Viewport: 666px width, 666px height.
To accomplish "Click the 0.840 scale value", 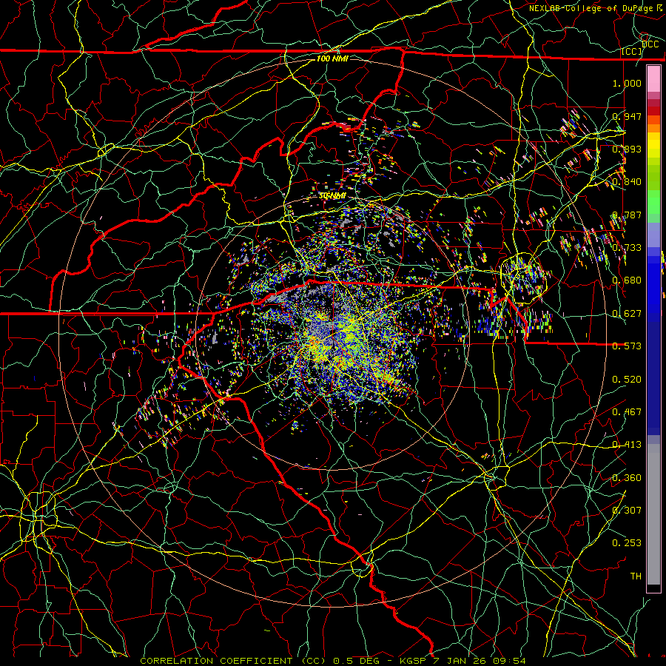I will click(627, 182).
